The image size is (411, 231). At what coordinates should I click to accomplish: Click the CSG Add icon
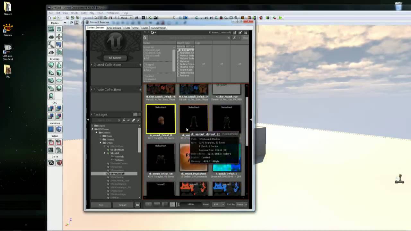[x=51, y=109]
